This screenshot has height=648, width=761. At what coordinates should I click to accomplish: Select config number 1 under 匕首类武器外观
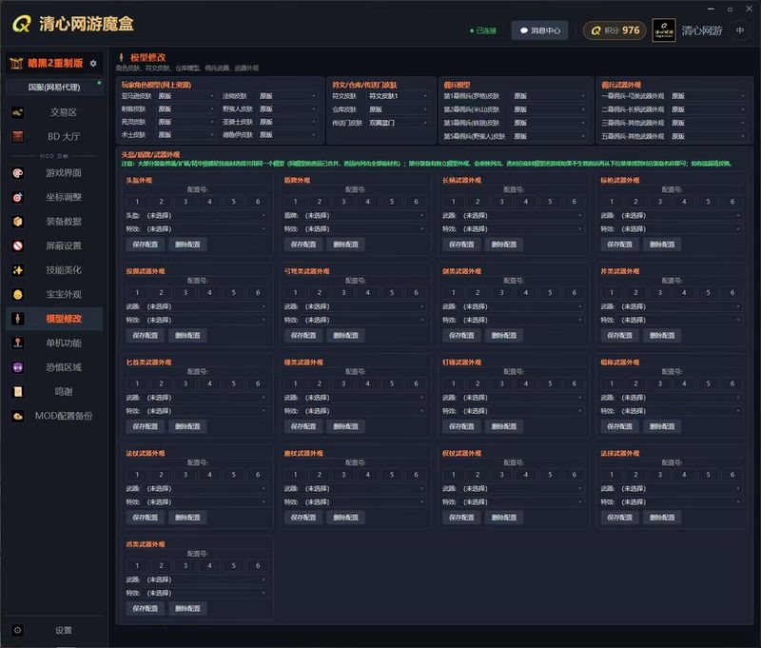coord(137,383)
